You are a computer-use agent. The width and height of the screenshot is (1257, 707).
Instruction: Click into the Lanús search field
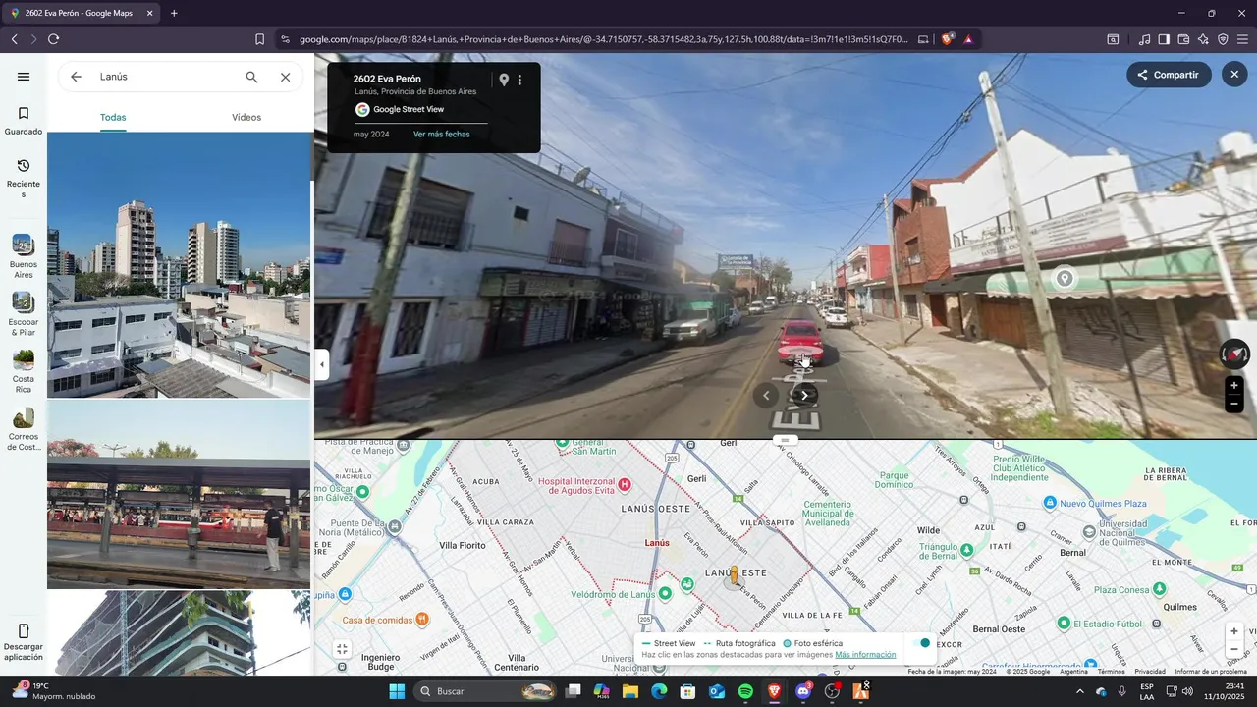(167, 77)
